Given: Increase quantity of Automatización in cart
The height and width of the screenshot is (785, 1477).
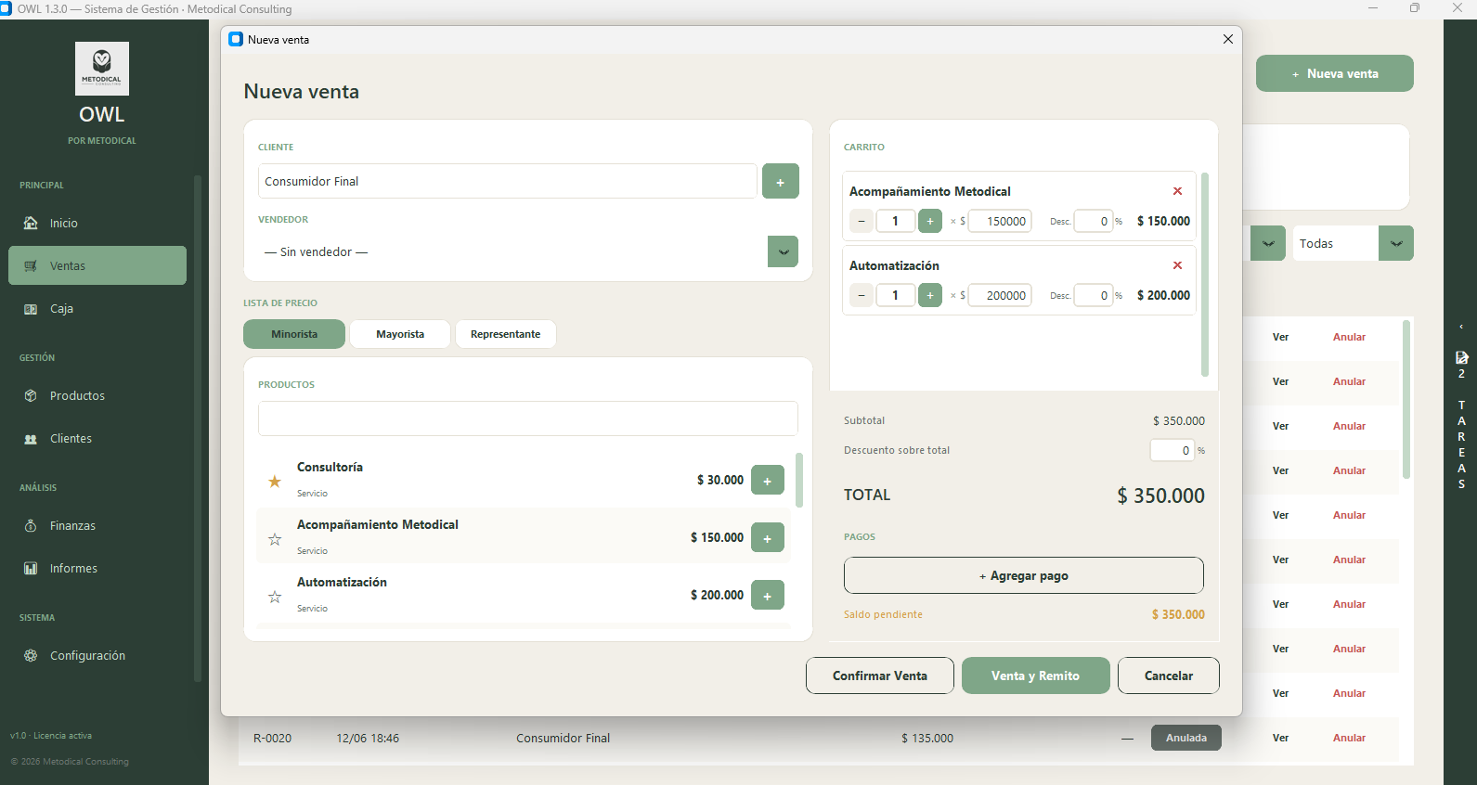Looking at the screenshot, I should [930, 295].
